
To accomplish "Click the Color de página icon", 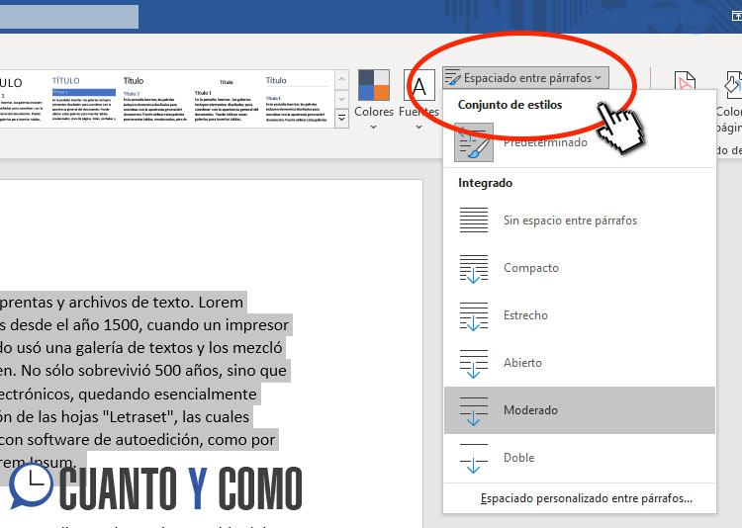I will (x=730, y=86).
